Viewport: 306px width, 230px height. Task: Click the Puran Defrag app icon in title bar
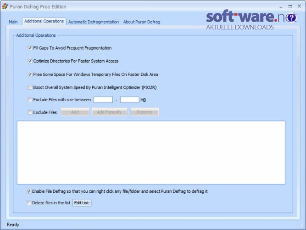tap(5, 6)
